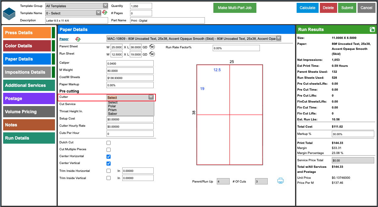Viewport: 378px width, 207px height.
Task: Open the Press Details section
Action: point(27,33)
